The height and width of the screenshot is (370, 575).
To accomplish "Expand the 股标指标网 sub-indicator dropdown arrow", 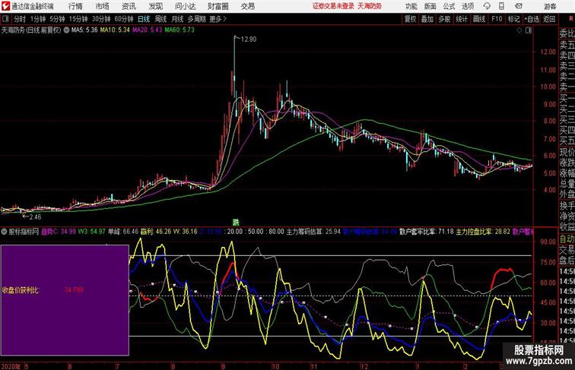I will (4, 232).
